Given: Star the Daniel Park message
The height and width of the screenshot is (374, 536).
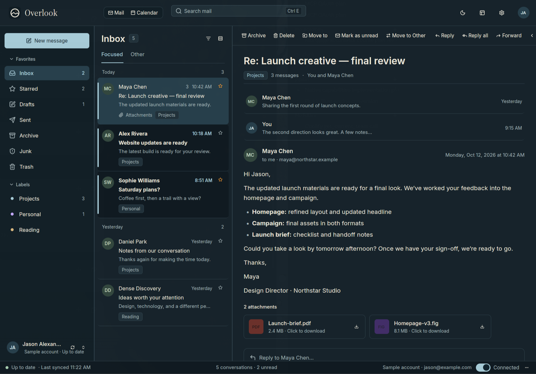Looking at the screenshot, I should coord(220,241).
